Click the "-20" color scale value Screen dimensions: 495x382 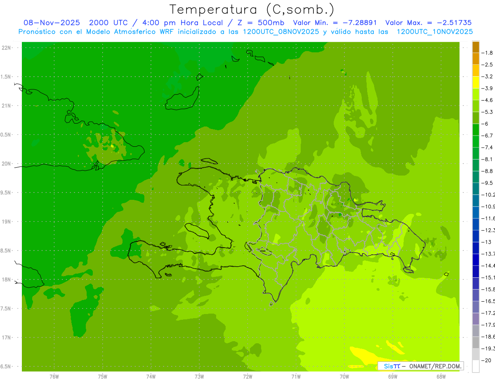click(x=486, y=360)
